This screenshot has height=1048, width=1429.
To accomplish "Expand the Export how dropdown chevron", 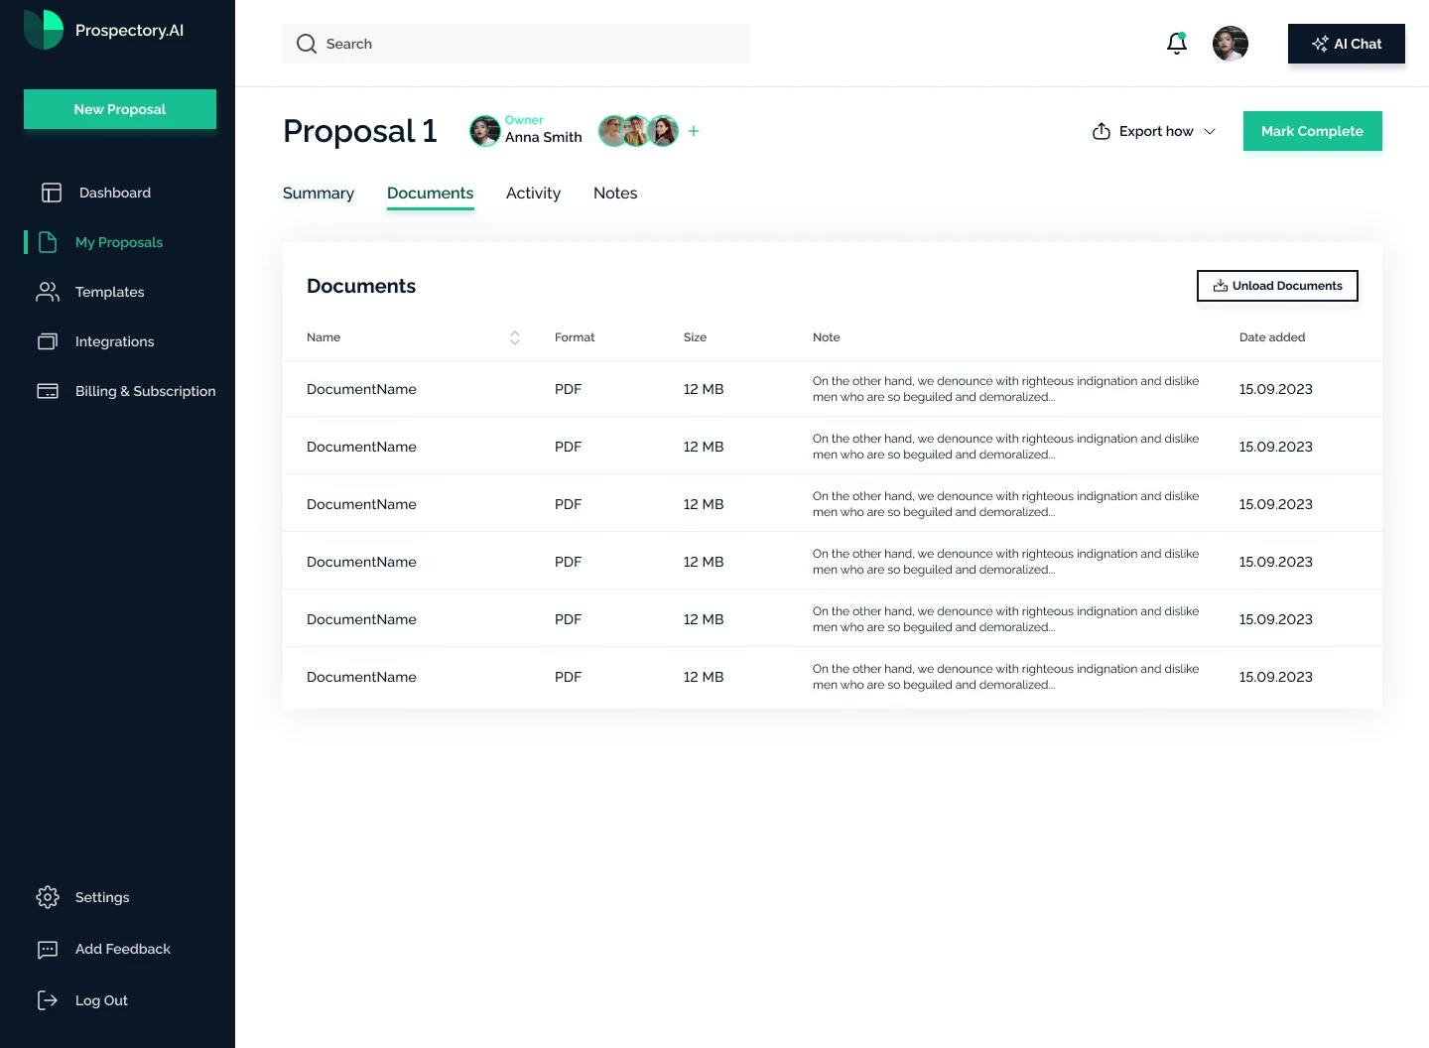I will (x=1210, y=131).
